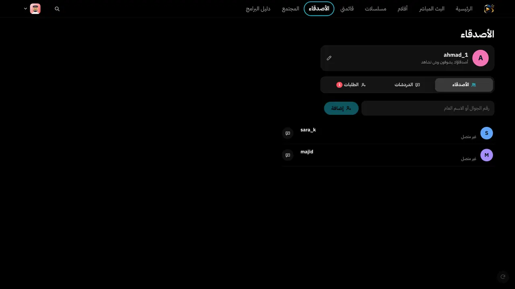The width and height of the screenshot is (515, 289).
Task: Click majid purple avatar circle
Action: point(486,155)
